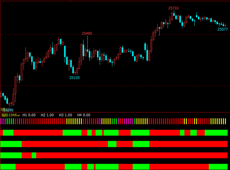Click the last candlestick near 25577
The width and height of the screenshot is (230, 170).
coord(225,26)
